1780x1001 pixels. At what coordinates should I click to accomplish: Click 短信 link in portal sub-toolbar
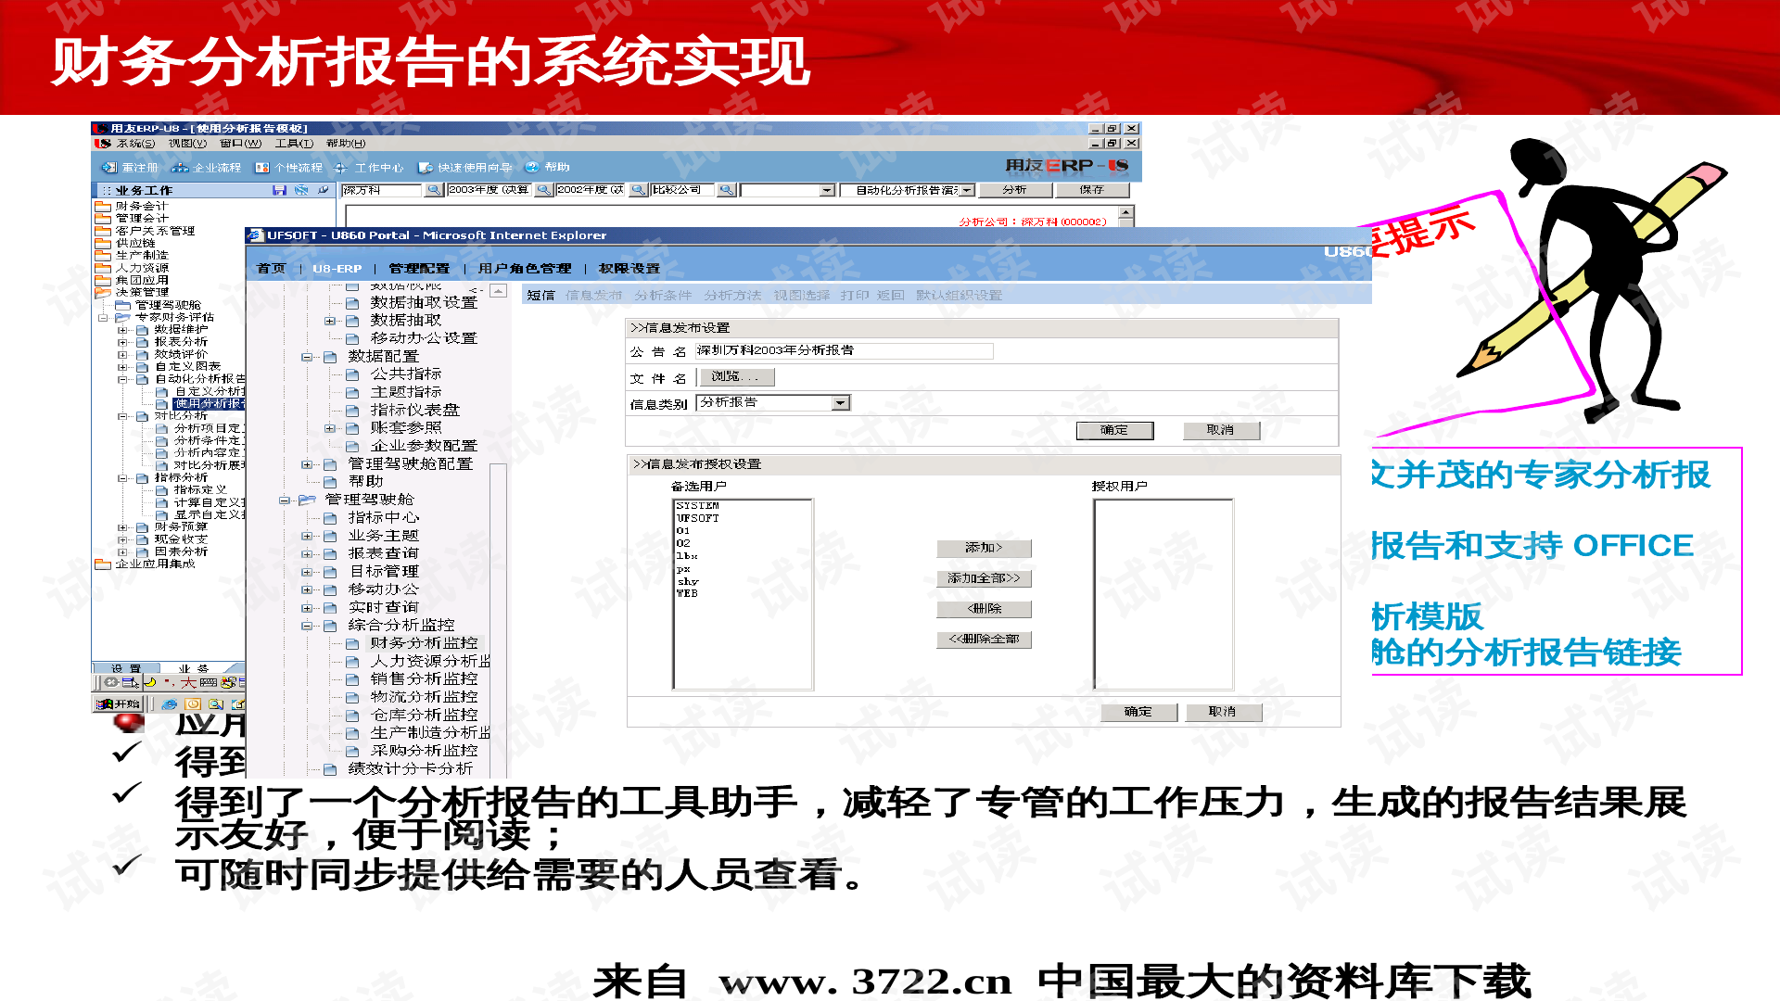click(540, 296)
